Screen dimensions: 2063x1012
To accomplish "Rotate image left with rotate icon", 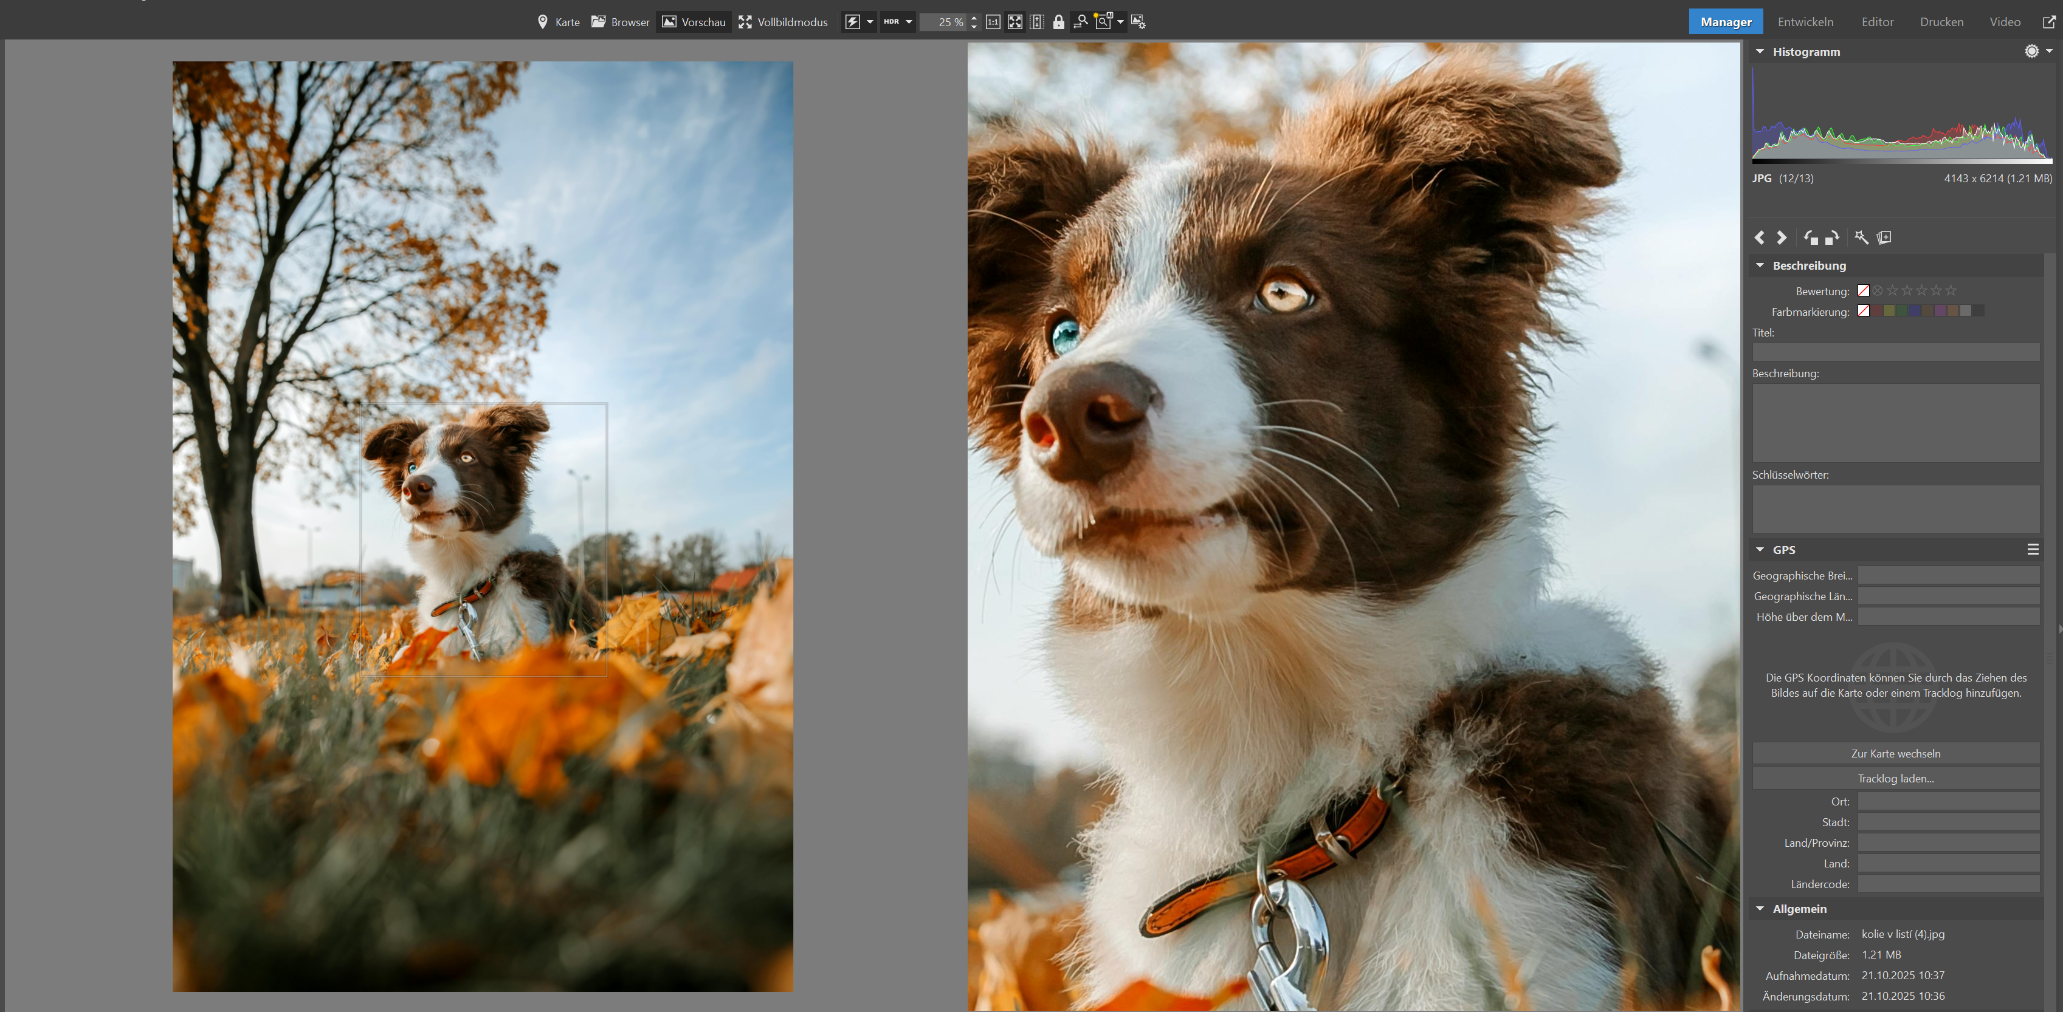I will [1811, 238].
